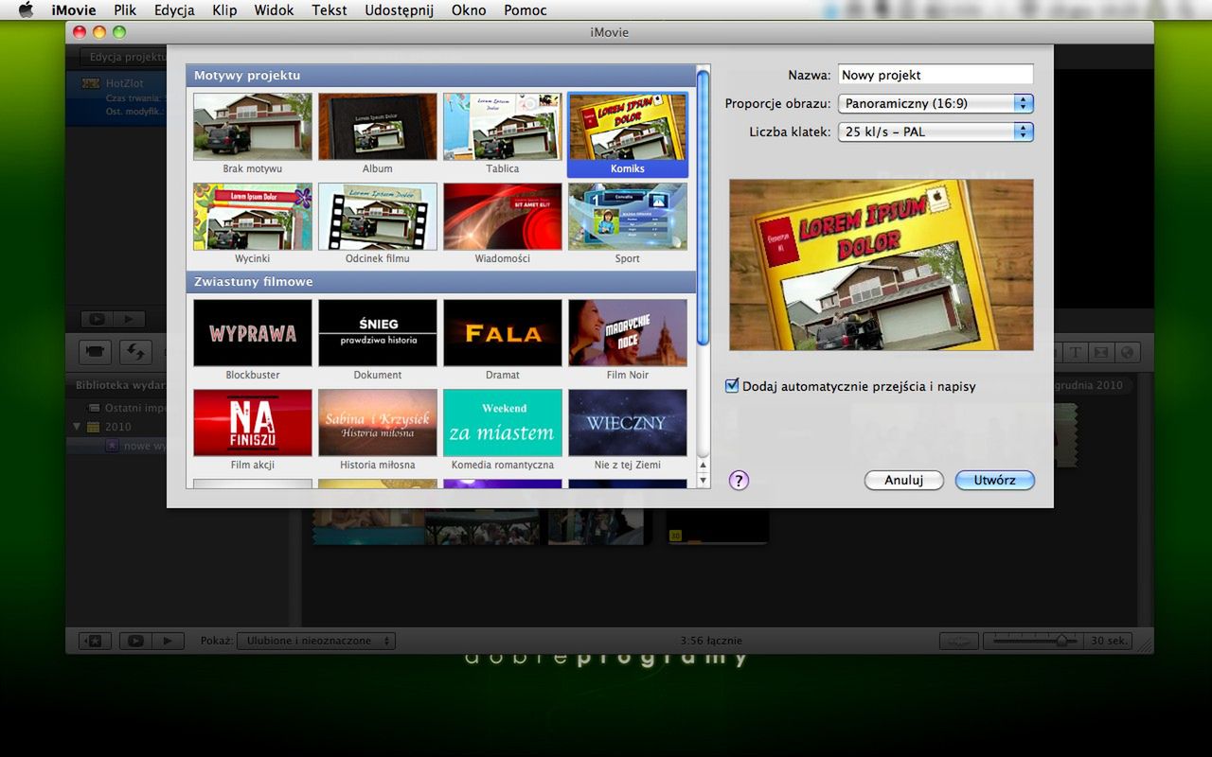Click theme list scroll down arrow

pos(703,481)
